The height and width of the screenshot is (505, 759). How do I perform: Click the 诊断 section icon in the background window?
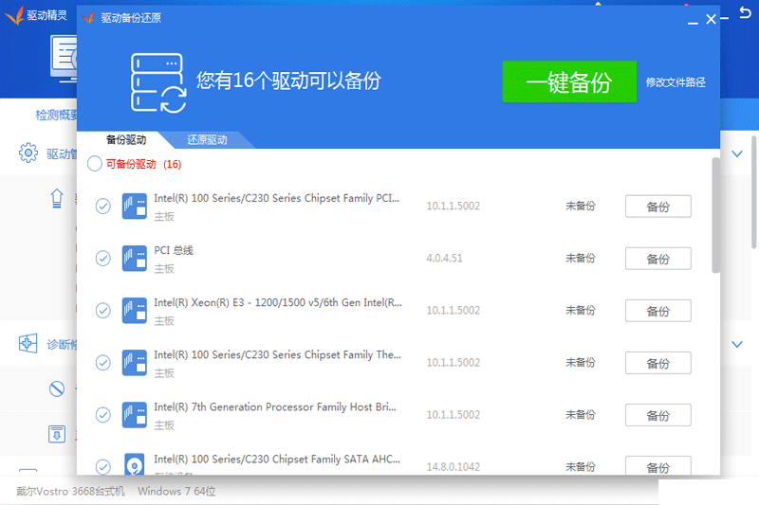[28, 344]
